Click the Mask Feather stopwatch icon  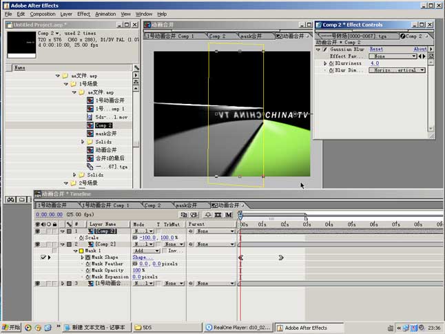point(88,264)
